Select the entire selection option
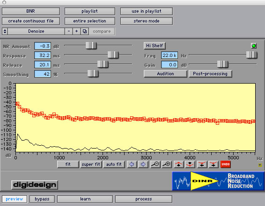 click(90, 21)
